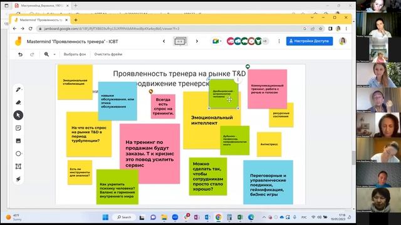
Task: Open Jamboard home via orange logo
Action: click(x=18, y=41)
